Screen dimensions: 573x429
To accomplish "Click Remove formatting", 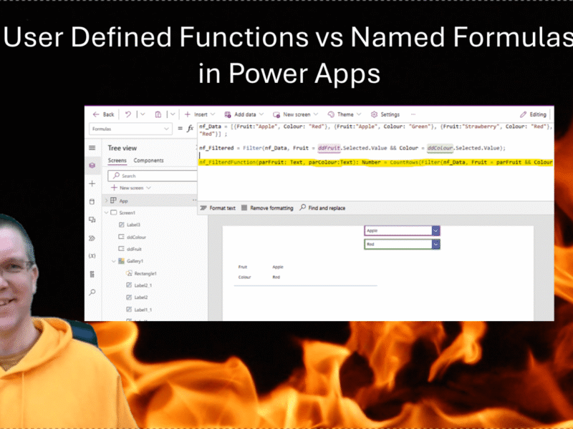I will [267, 208].
